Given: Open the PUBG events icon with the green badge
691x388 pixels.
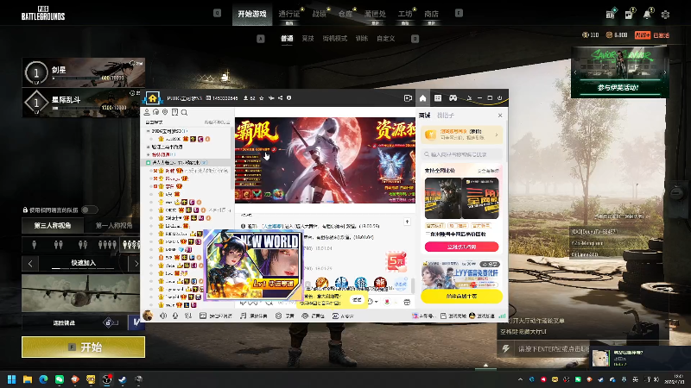Looking at the screenshot, I should point(611,15).
